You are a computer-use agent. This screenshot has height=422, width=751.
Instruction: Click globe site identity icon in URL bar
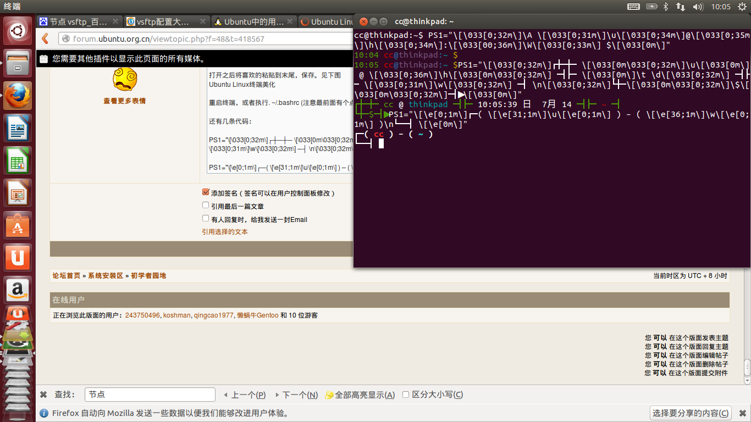(66, 39)
